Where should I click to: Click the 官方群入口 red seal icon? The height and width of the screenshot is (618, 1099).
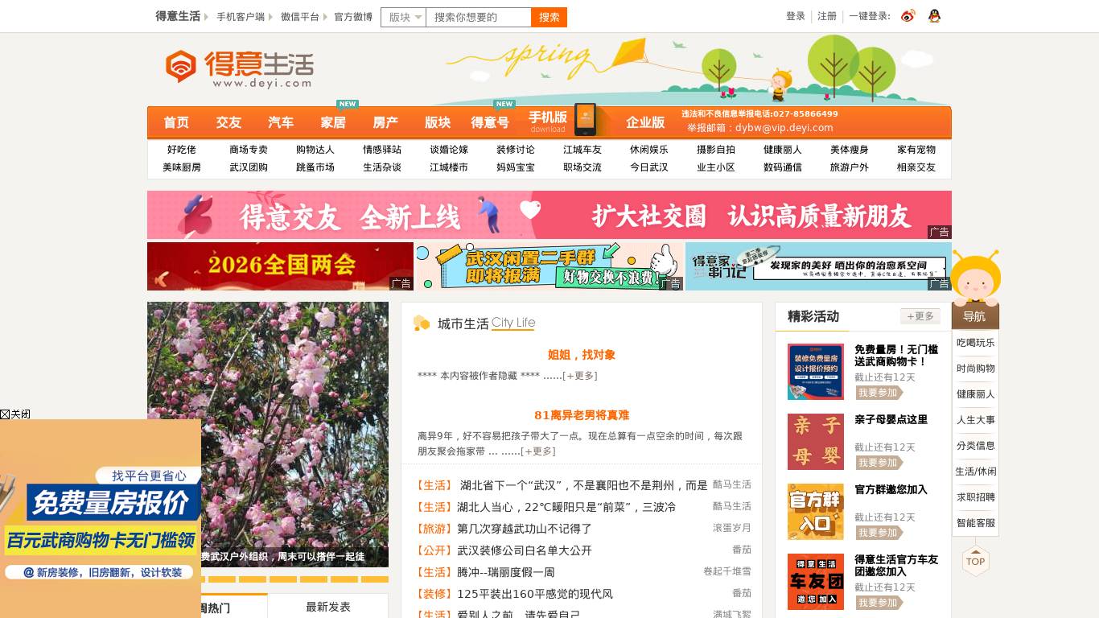pyautogui.click(x=815, y=511)
